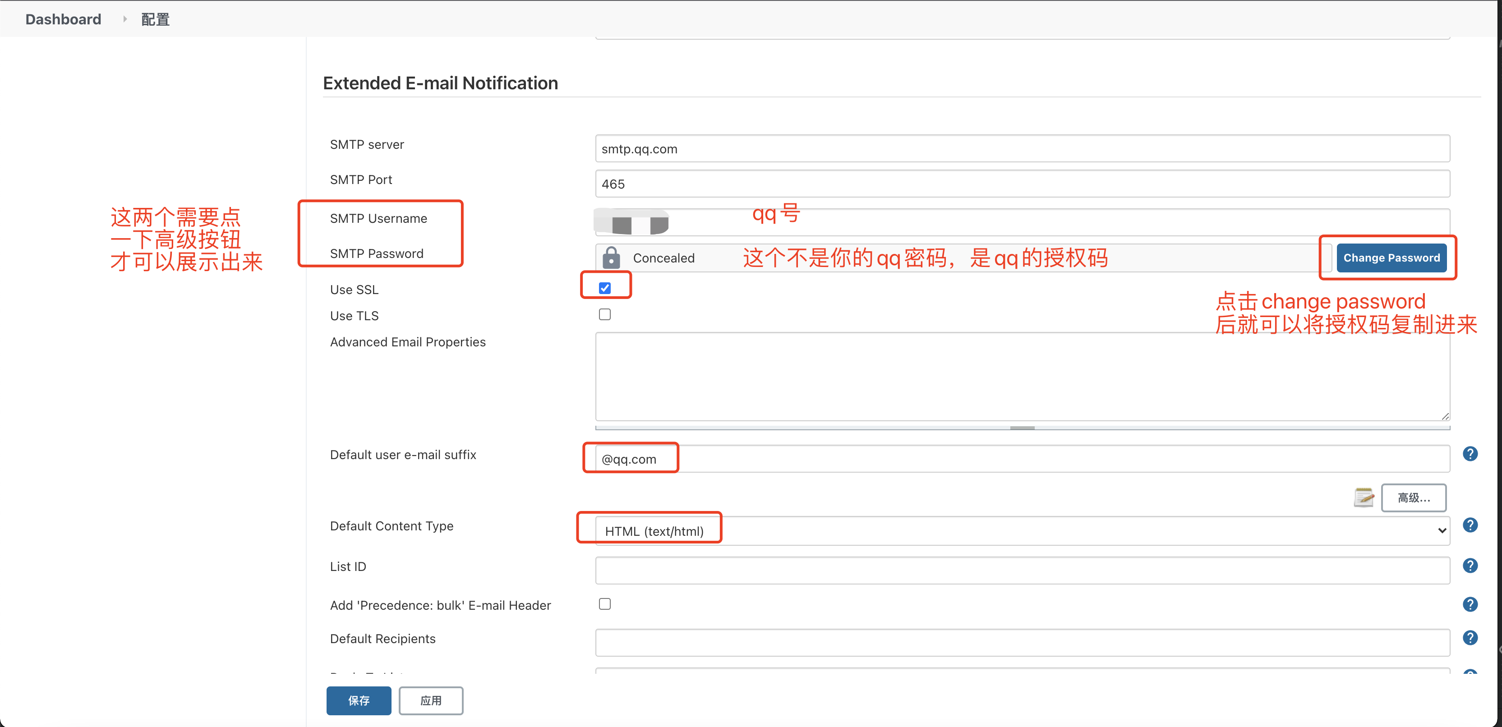The width and height of the screenshot is (1502, 727).
Task: Click the lock icon in the SMTP Password field
Action: pos(611,257)
